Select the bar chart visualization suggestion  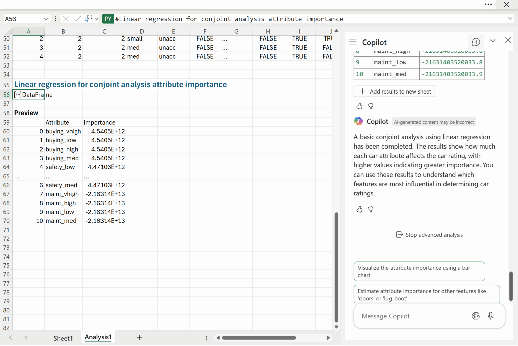(x=419, y=271)
